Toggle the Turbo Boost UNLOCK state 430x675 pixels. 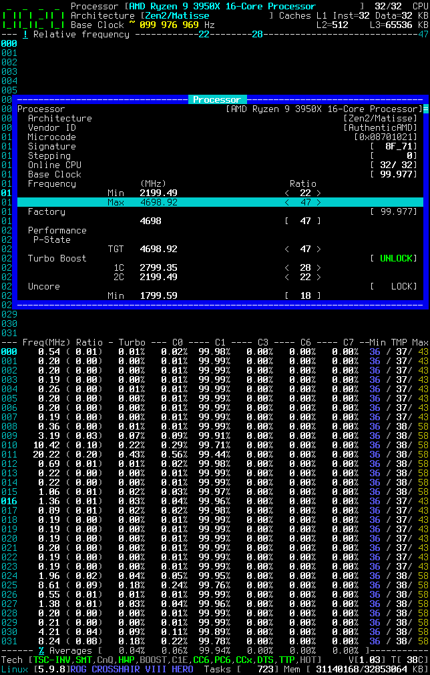coord(394,258)
